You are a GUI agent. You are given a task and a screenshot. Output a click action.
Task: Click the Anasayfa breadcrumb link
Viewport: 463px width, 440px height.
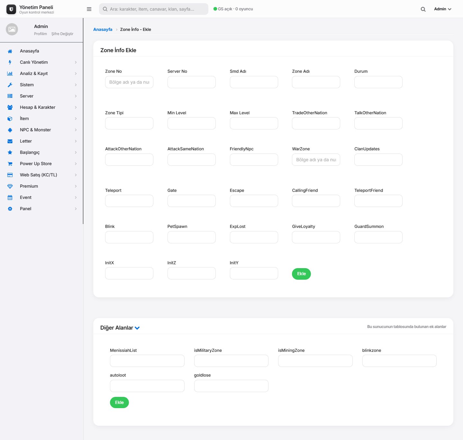pyautogui.click(x=103, y=29)
